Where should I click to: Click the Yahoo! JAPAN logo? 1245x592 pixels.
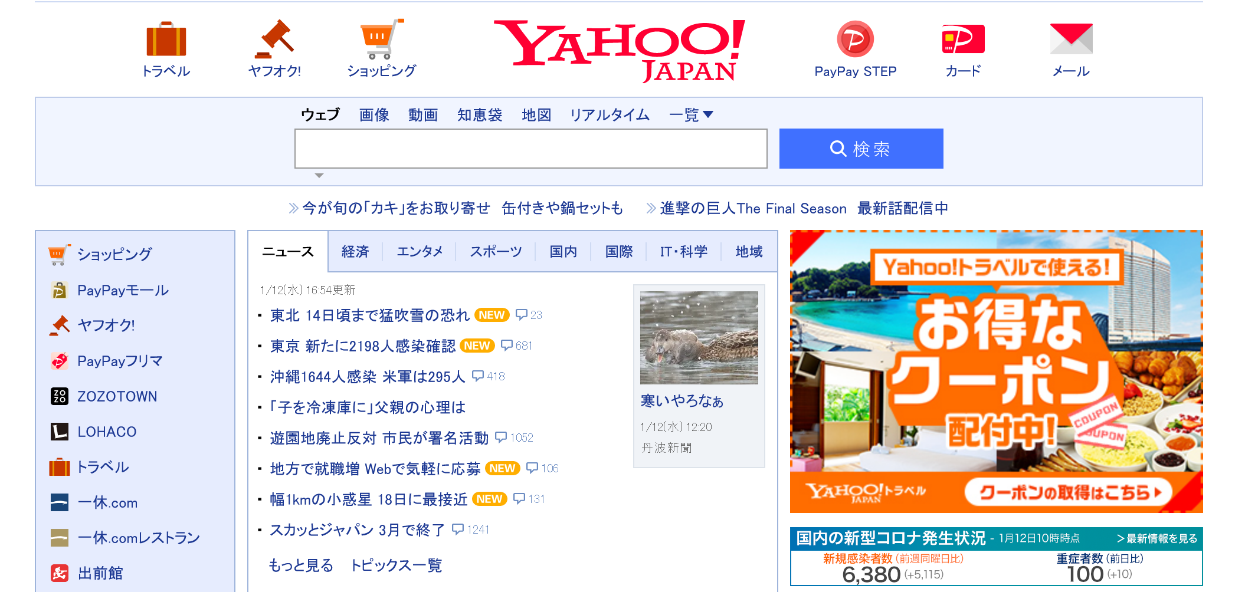[620, 51]
